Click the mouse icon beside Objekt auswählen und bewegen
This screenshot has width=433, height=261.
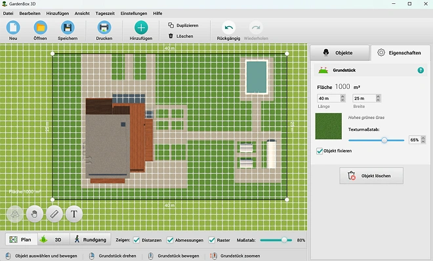coord(8,256)
